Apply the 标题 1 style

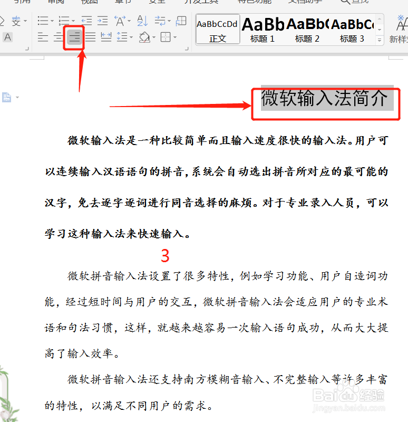pos(263,30)
